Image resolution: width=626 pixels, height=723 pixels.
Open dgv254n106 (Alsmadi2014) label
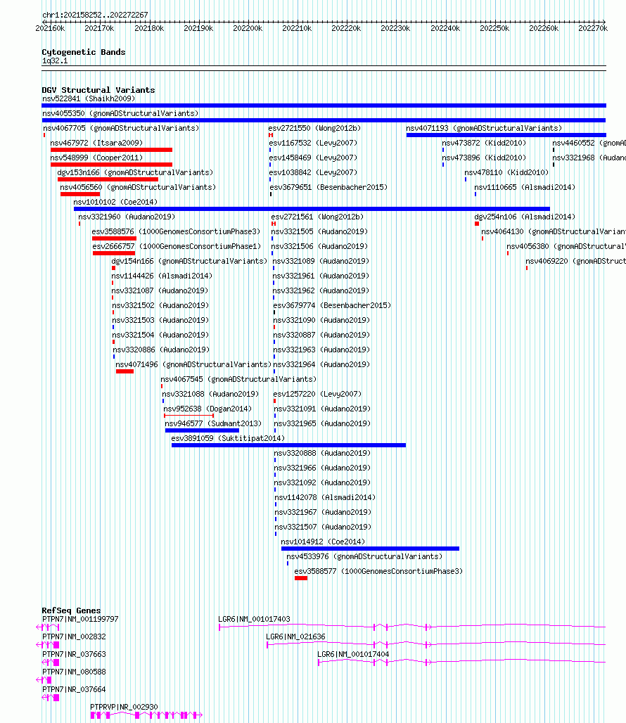pos(525,217)
